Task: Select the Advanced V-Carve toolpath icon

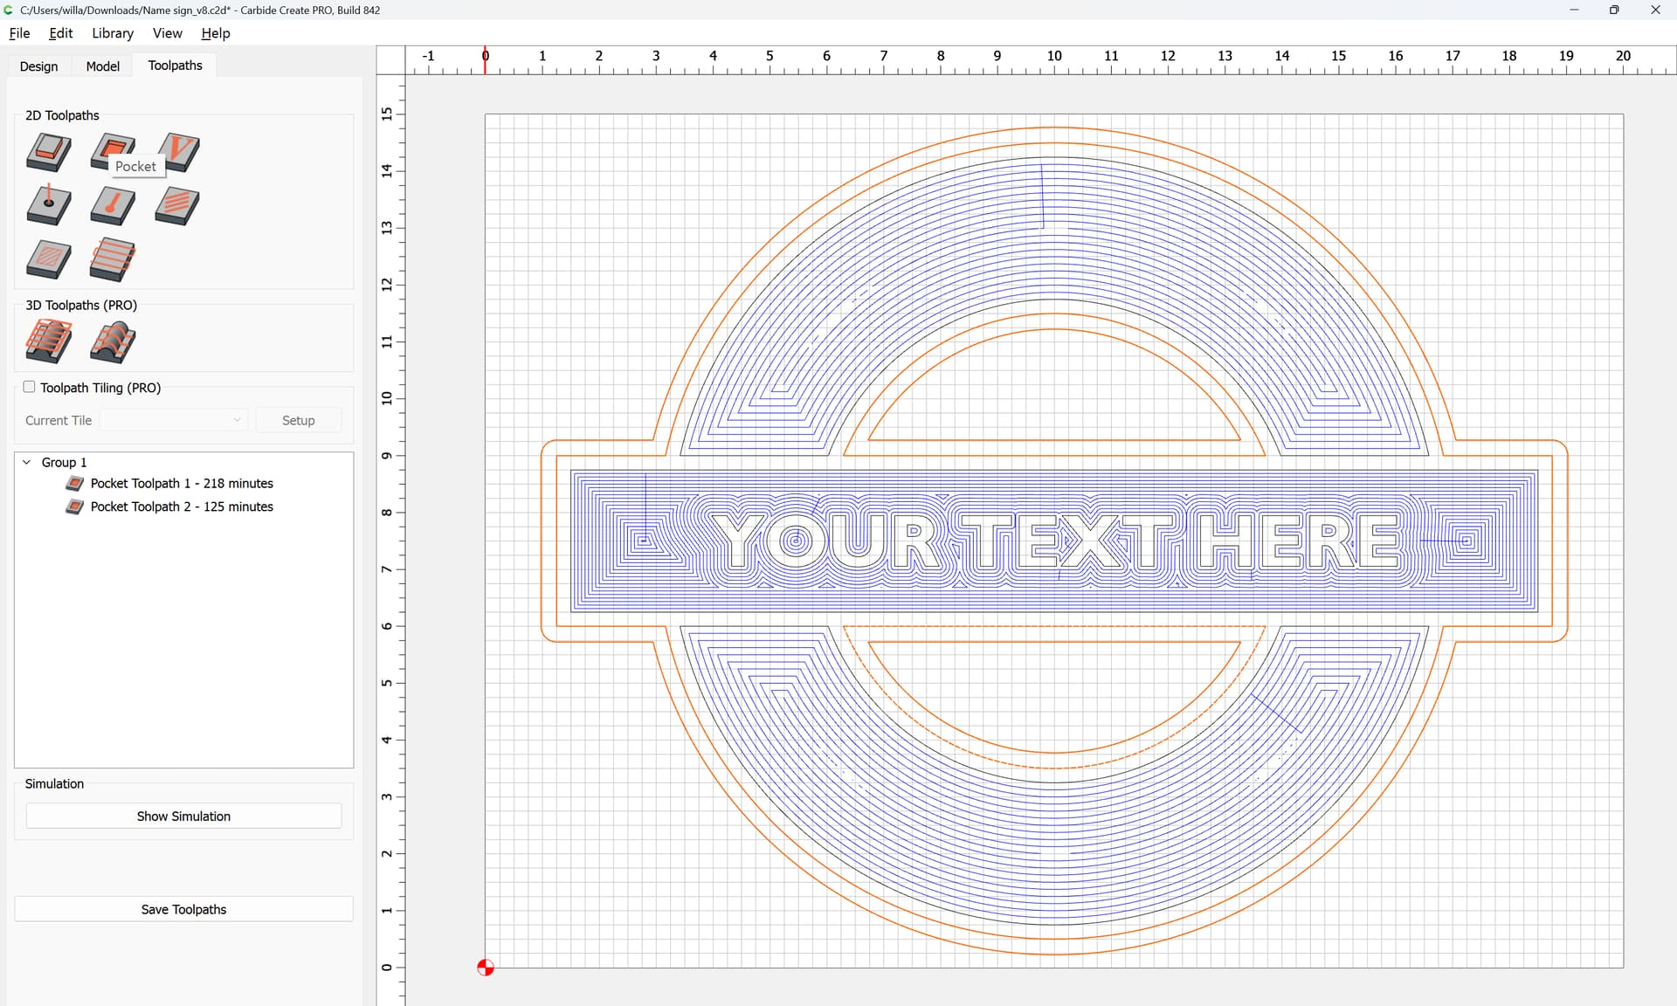Action: 49,260
